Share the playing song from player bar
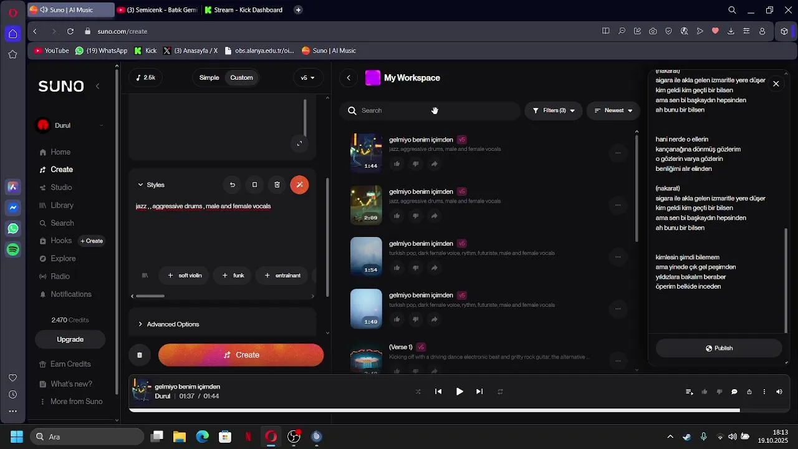The width and height of the screenshot is (798, 449). point(749,392)
